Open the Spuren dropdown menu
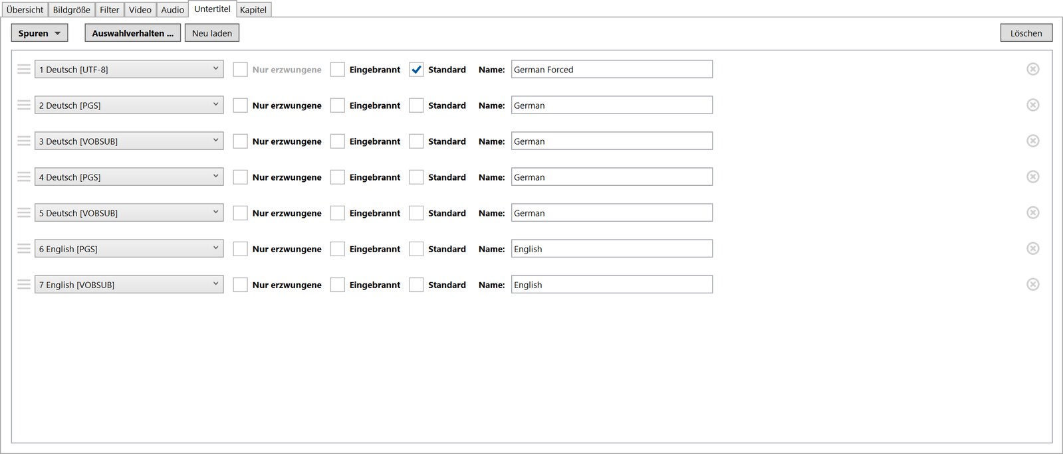The width and height of the screenshot is (1063, 454). tap(39, 33)
